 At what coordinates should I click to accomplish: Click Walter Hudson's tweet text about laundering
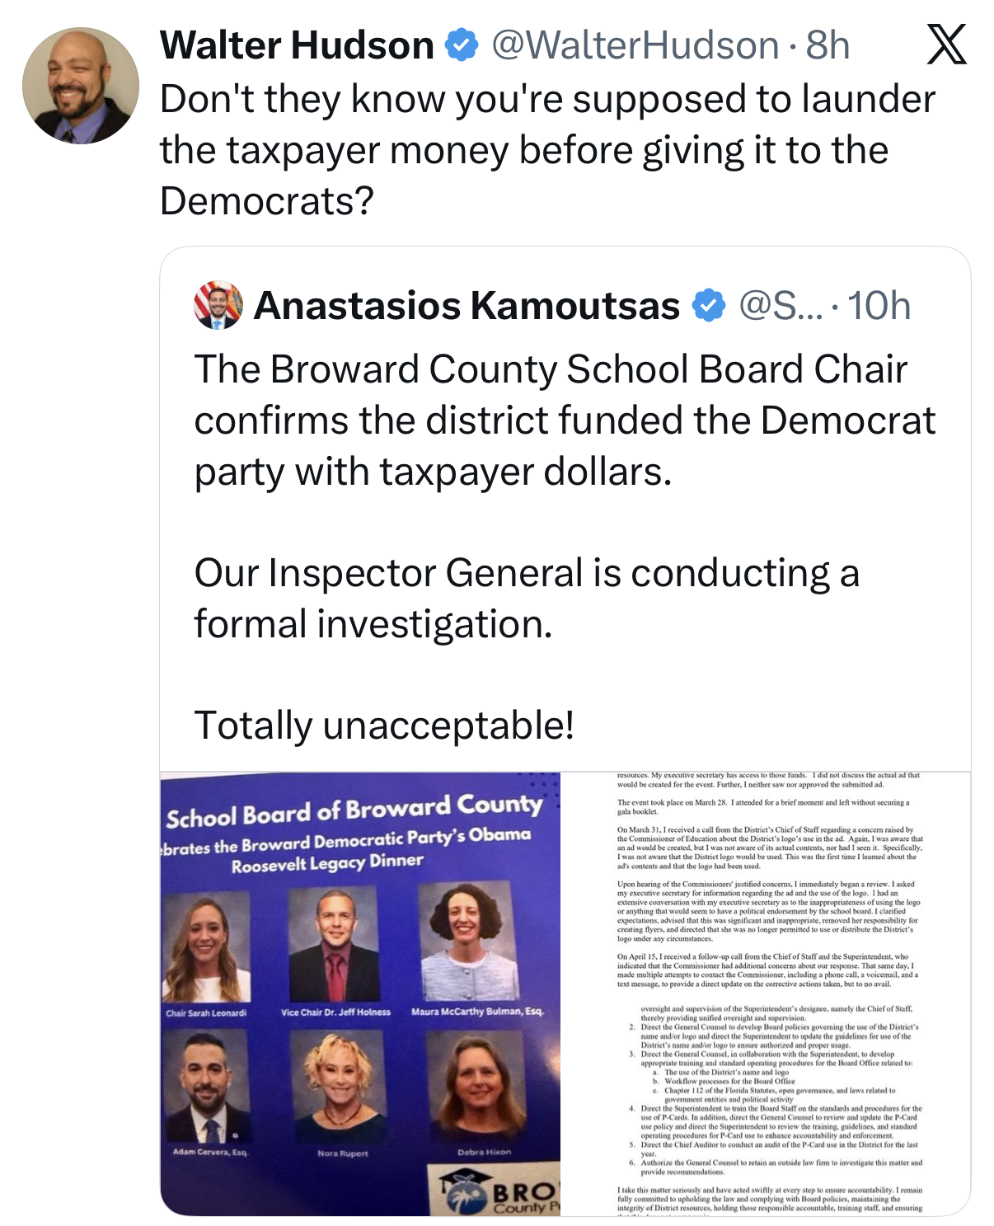coord(547,150)
